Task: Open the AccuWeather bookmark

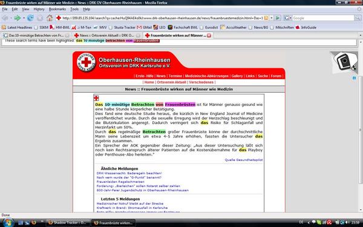Action: [x=234, y=27]
